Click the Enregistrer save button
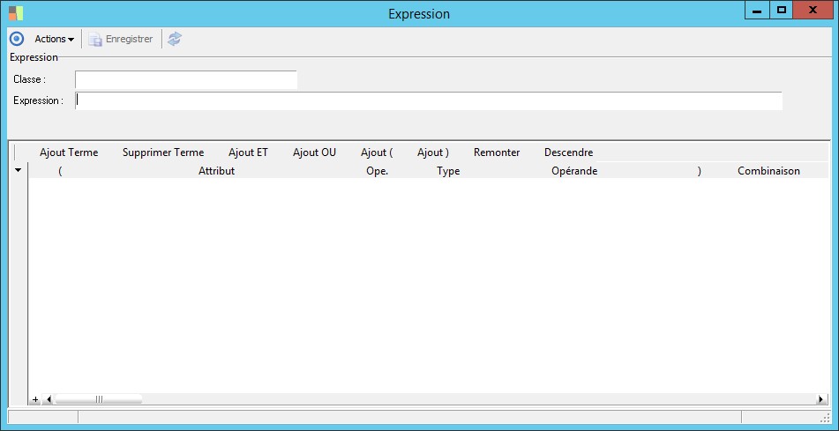839x431 pixels. pyautogui.click(x=121, y=39)
